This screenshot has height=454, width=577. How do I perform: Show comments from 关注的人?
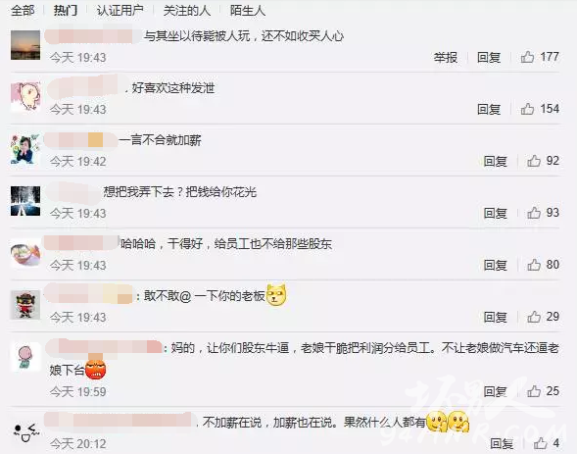pyautogui.click(x=187, y=11)
